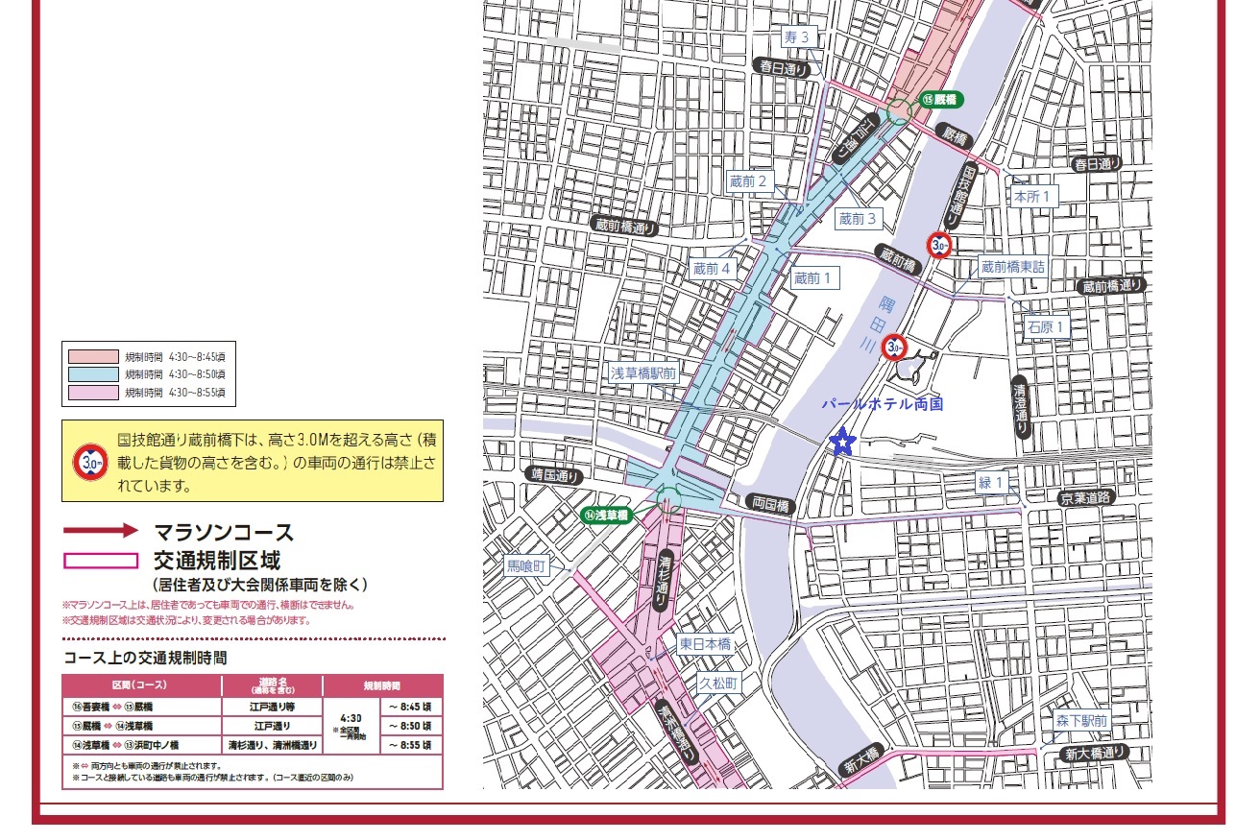Viewport: 1260px width, 840px height.
Task: Click the 馬喰町 label
Action: tap(525, 566)
